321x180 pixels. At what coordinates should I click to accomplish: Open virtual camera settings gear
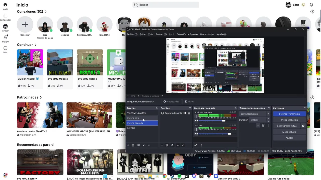[303, 126]
